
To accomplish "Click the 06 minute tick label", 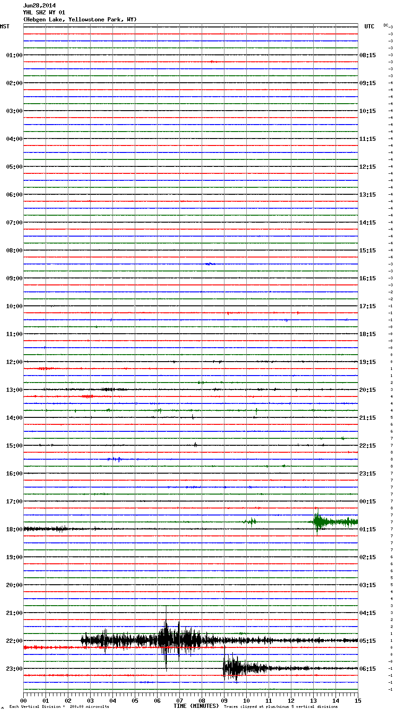I will [157, 700].
